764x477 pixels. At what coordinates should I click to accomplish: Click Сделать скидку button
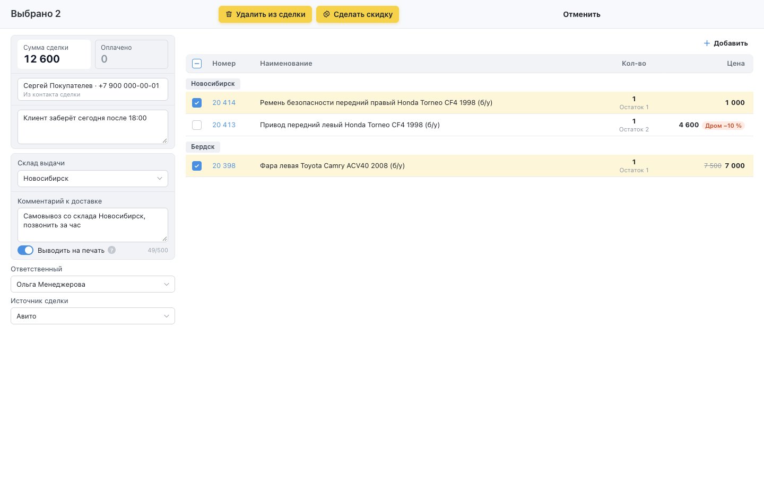click(358, 14)
